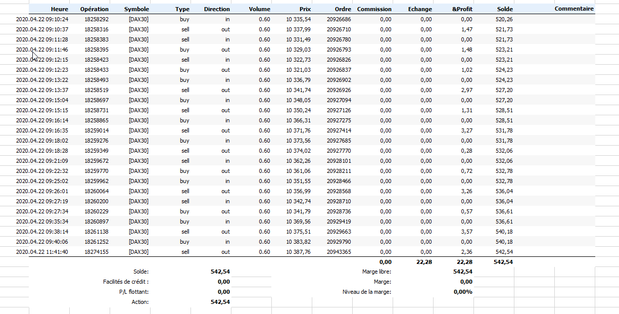Image resolution: width=619 pixels, height=314 pixels.
Task: Select order number 20928466
Action: (339, 181)
